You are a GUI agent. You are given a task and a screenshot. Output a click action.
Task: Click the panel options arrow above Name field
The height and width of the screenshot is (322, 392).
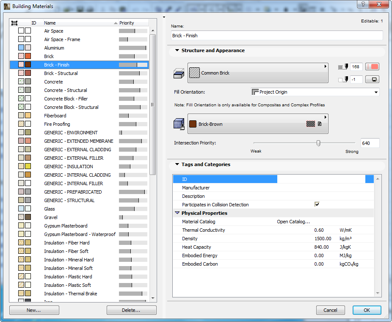pos(164,17)
